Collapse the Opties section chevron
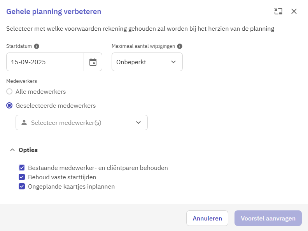 point(12,150)
